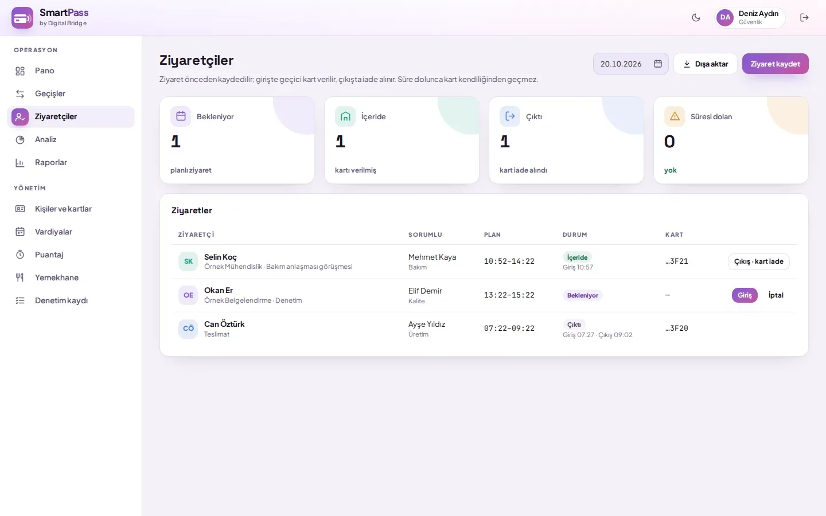Click the Raporlar bar chart icon
The image size is (826, 516).
[20, 163]
